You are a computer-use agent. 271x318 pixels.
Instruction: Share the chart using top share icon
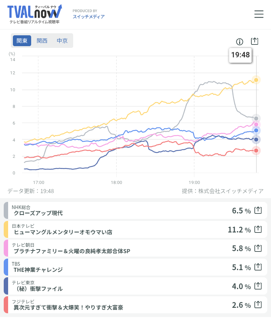click(255, 41)
